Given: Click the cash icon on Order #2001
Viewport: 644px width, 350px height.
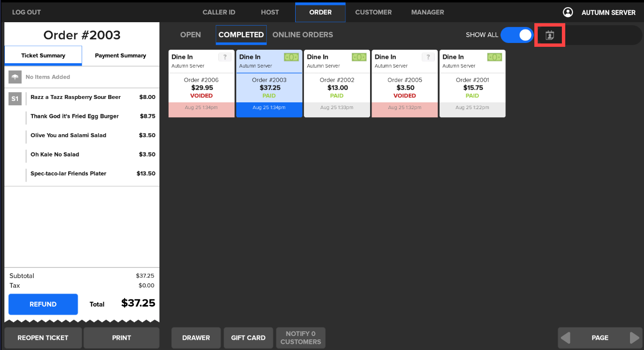Looking at the screenshot, I should 494,57.
